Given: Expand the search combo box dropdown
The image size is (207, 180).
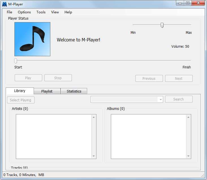Looking at the screenshot, I should click(x=161, y=99).
